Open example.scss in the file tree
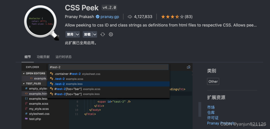 (x=38, y=104)
